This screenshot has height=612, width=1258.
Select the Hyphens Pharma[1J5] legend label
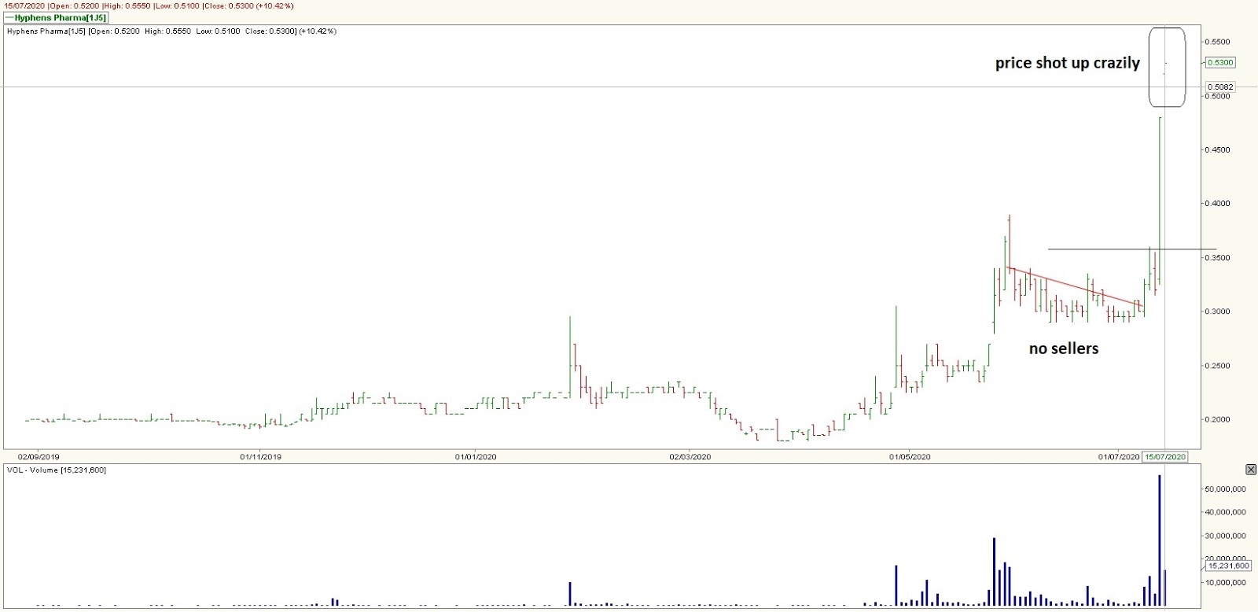click(x=55, y=17)
